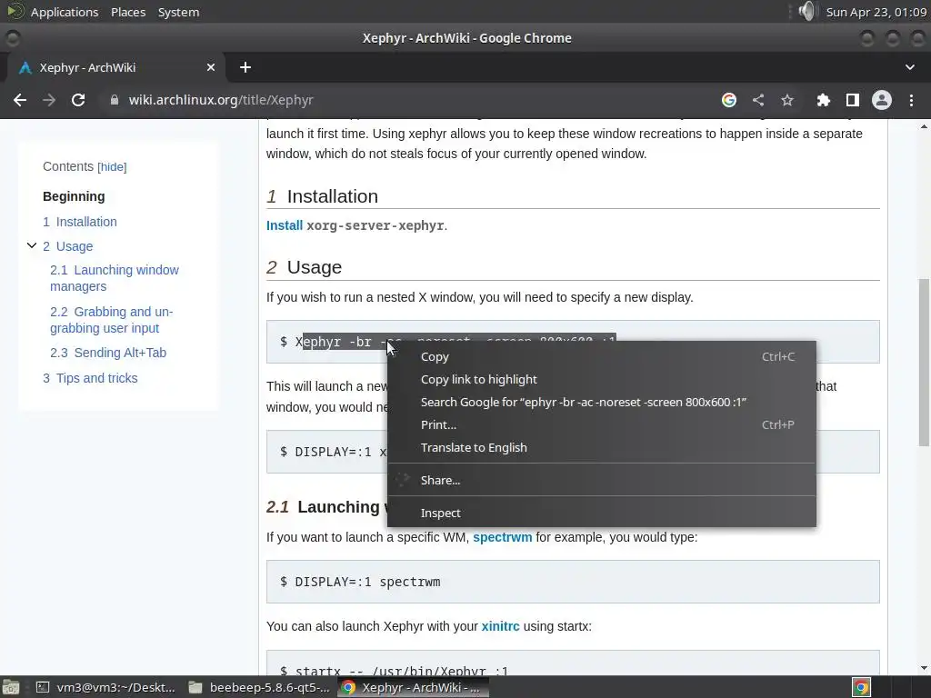Click the scrollbar up arrow
931x698 pixels.
click(924, 126)
